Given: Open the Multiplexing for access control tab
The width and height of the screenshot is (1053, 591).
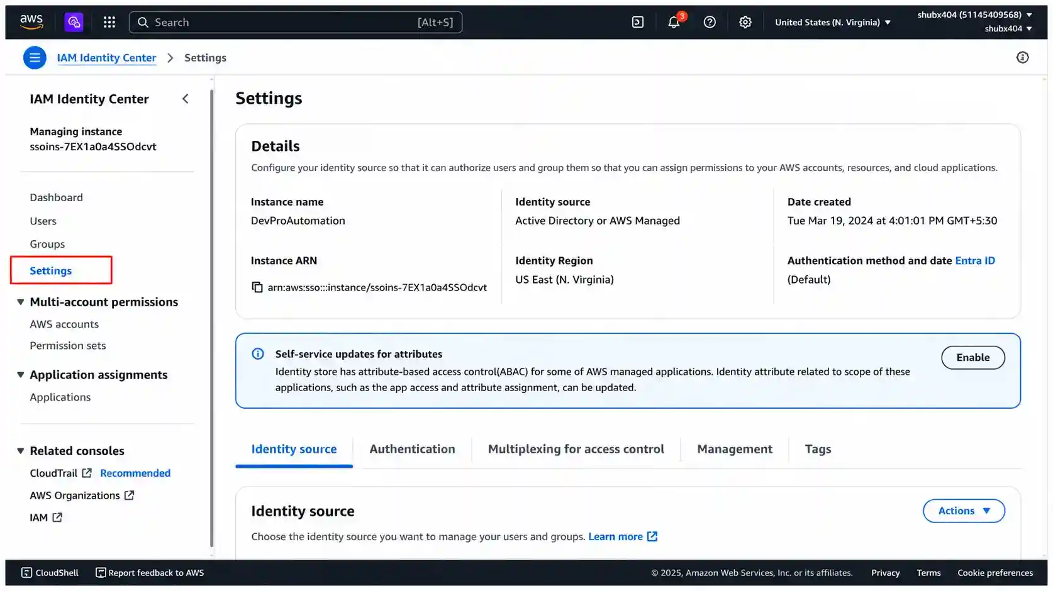Looking at the screenshot, I should (576, 450).
